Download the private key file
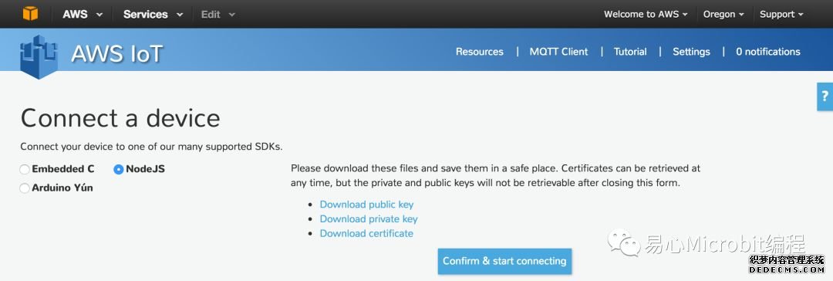Screen dimensions: 833x281 369,218
